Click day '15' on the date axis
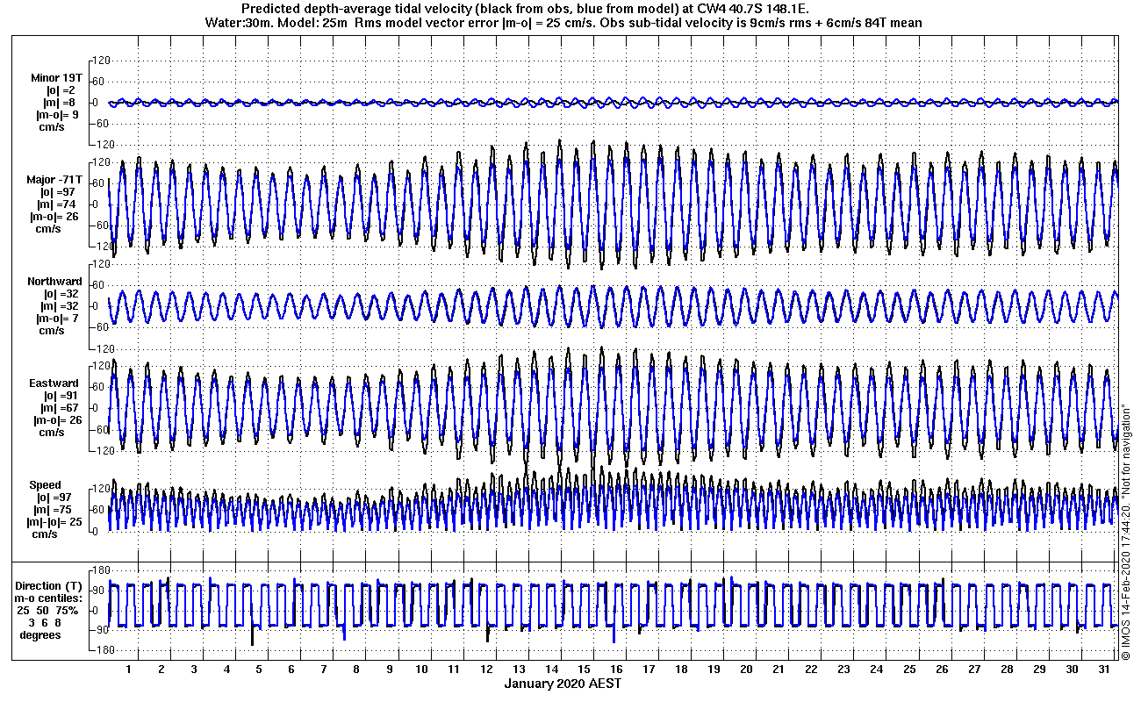The width and height of the screenshot is (1141, 702). (x=584, y=669)
